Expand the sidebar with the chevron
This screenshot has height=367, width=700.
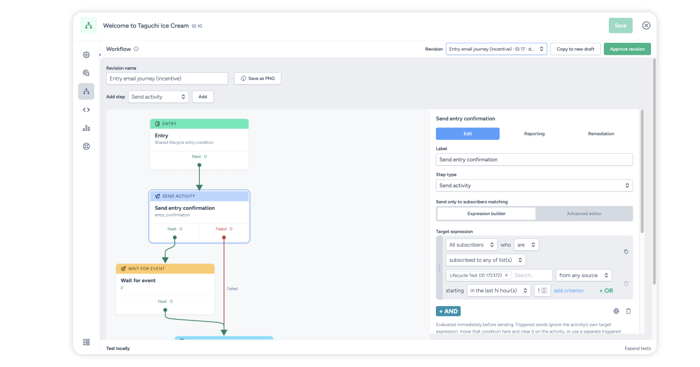[x=100, y=55]
